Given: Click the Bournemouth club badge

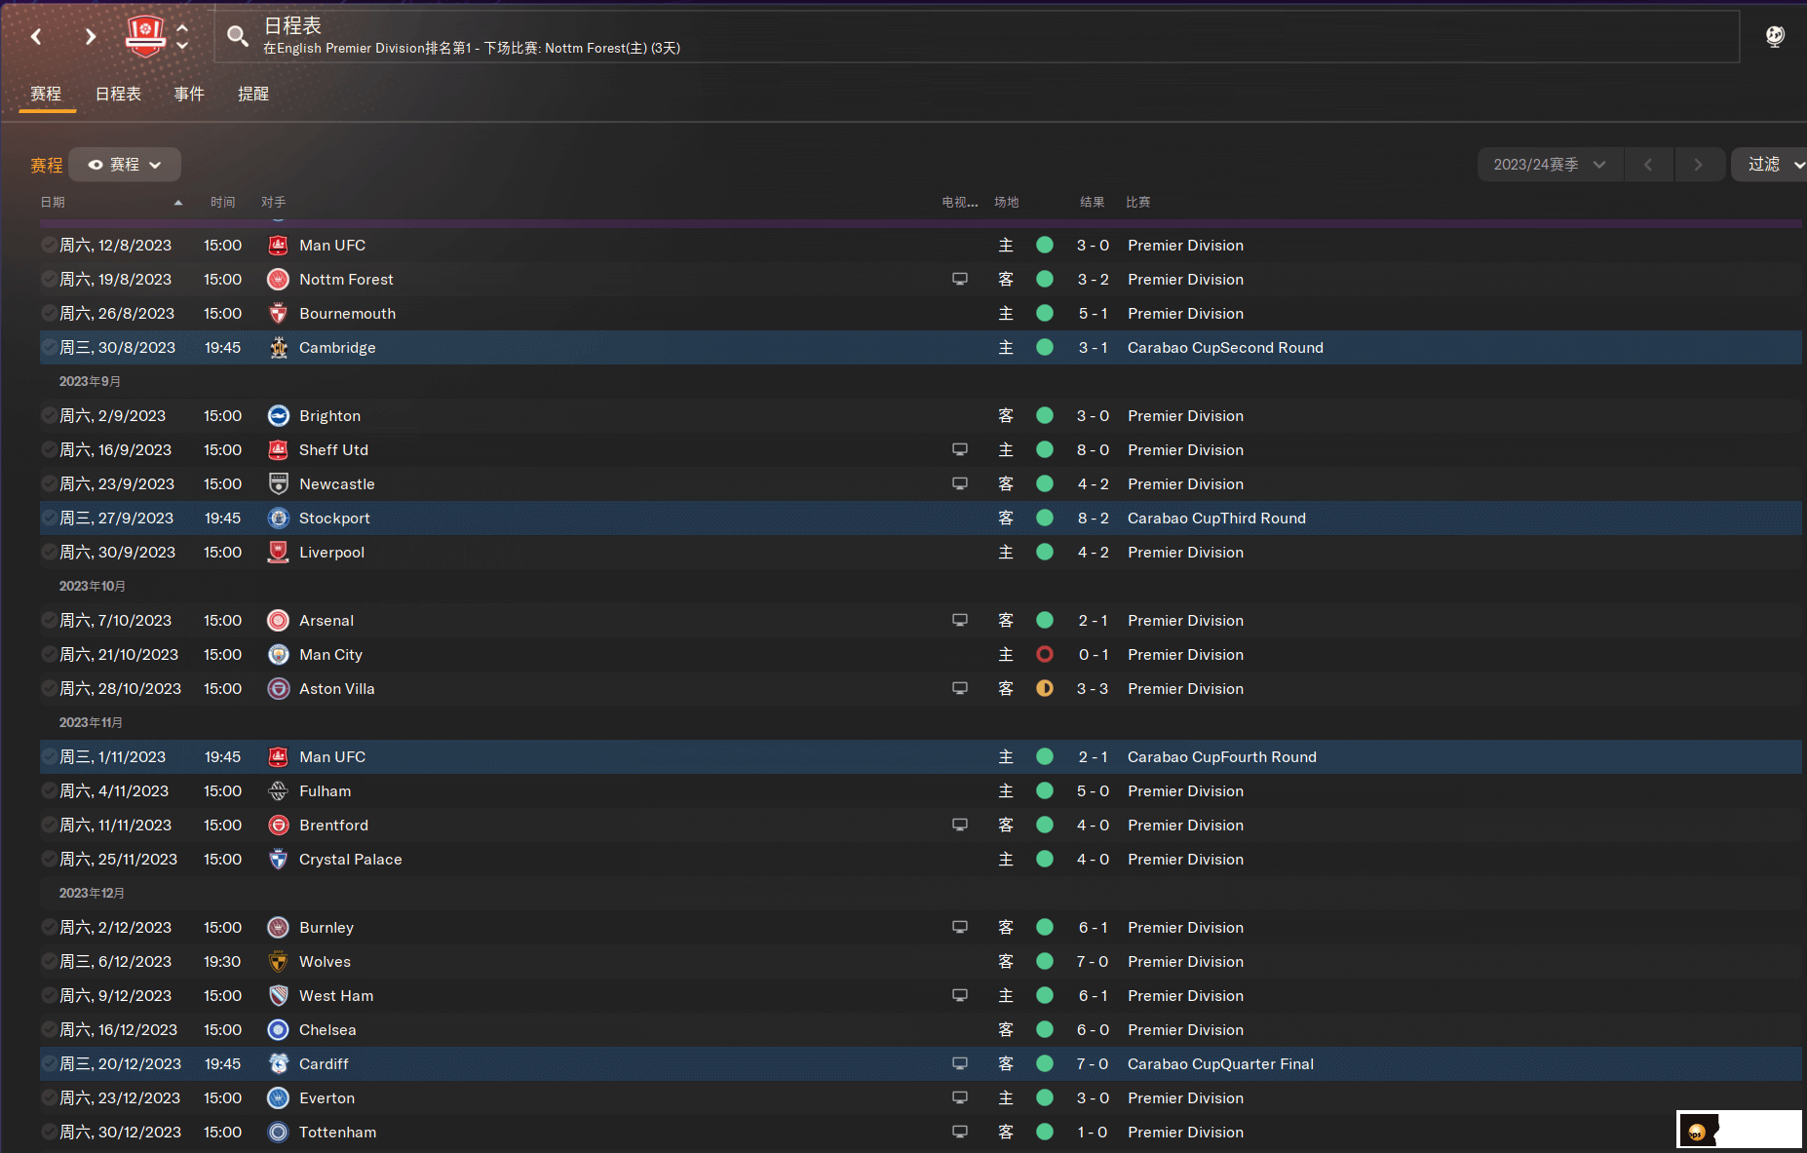Looking at the screenshot, I should 278,314.
